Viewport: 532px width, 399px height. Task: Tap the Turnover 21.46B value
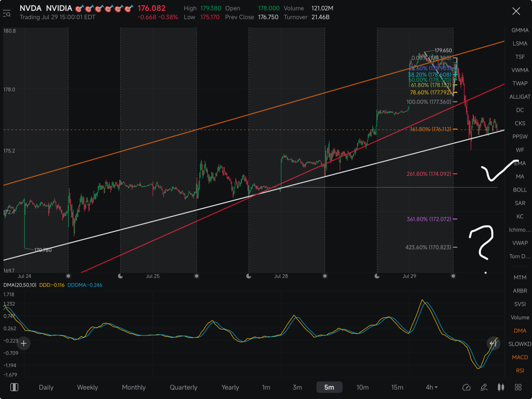pyautogui.click(x=320, y=17)
